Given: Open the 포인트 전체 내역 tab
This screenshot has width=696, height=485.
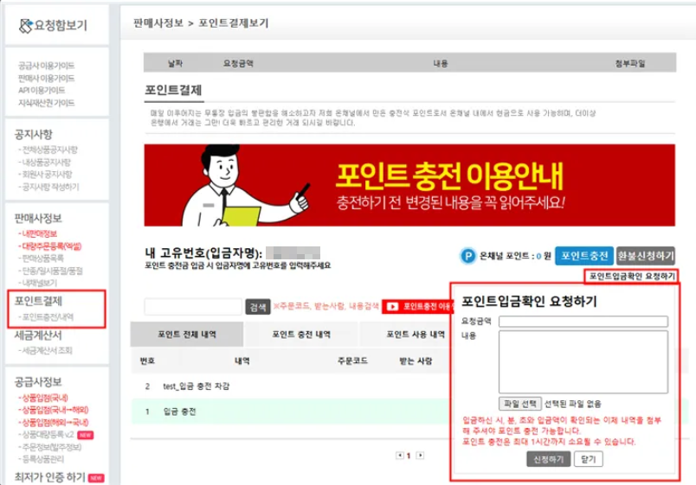Looking at the screenshot, I should click(x=187, y=335).
